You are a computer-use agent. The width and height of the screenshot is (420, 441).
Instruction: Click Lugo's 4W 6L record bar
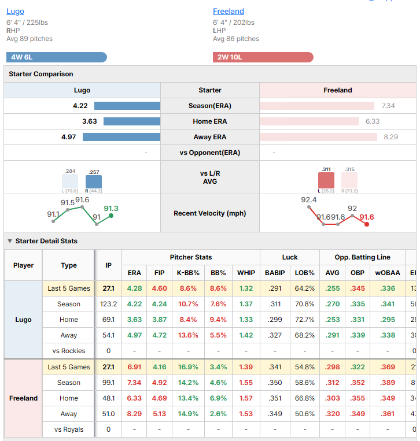tap(57, 57)
